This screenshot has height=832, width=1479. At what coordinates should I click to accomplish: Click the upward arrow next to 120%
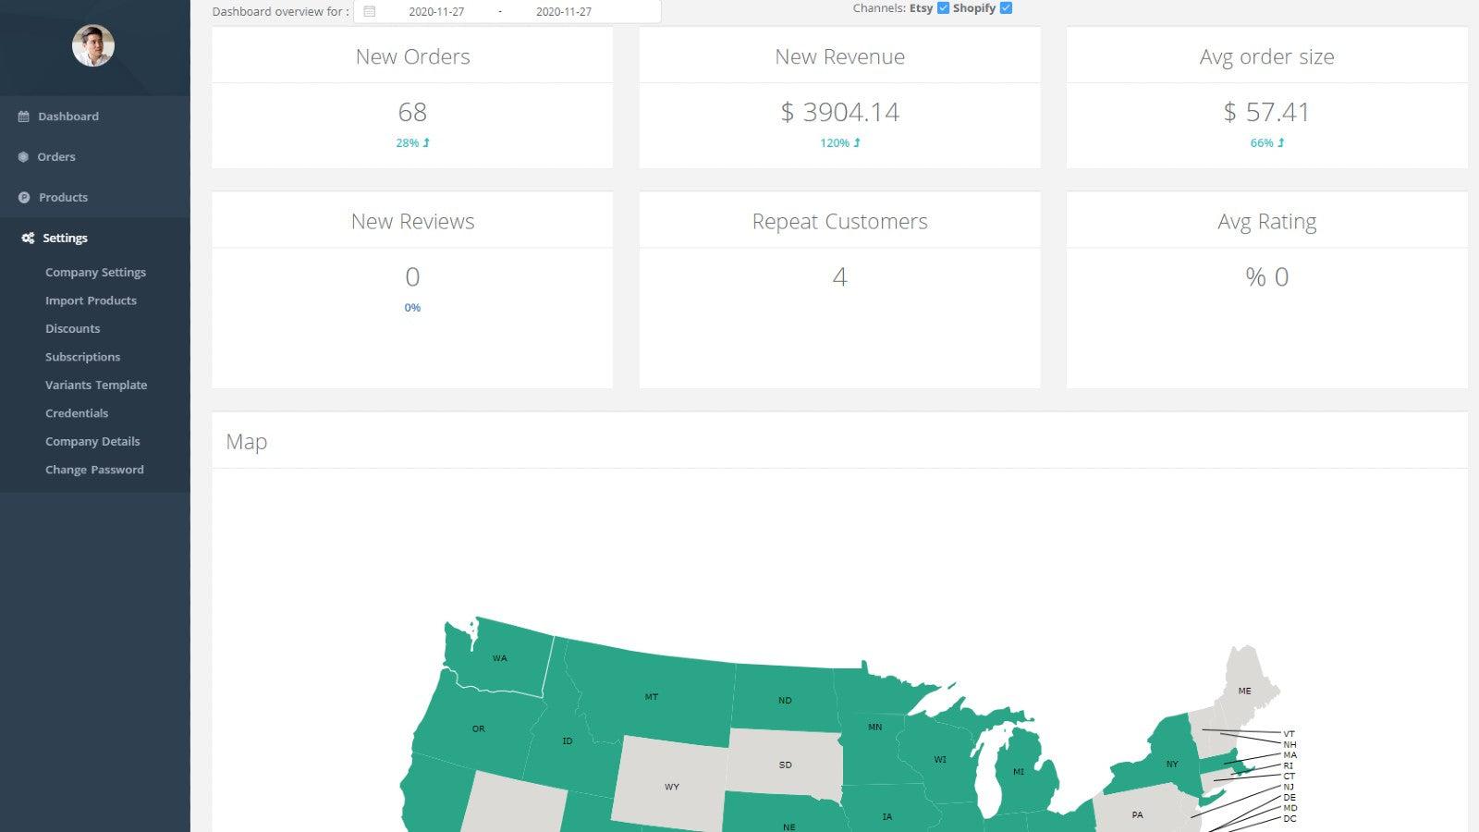(x=855, y=143)
